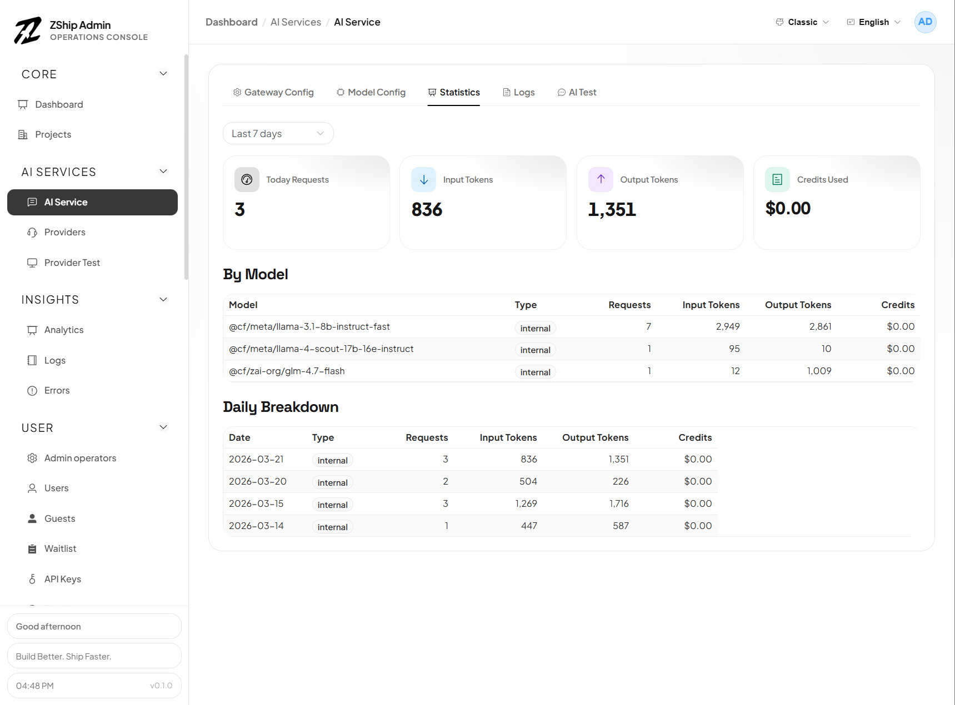This screenshot has height=705, width=955.
Task: Click the Dashboard breadcrumb link
Action: [x=231, y=22]
